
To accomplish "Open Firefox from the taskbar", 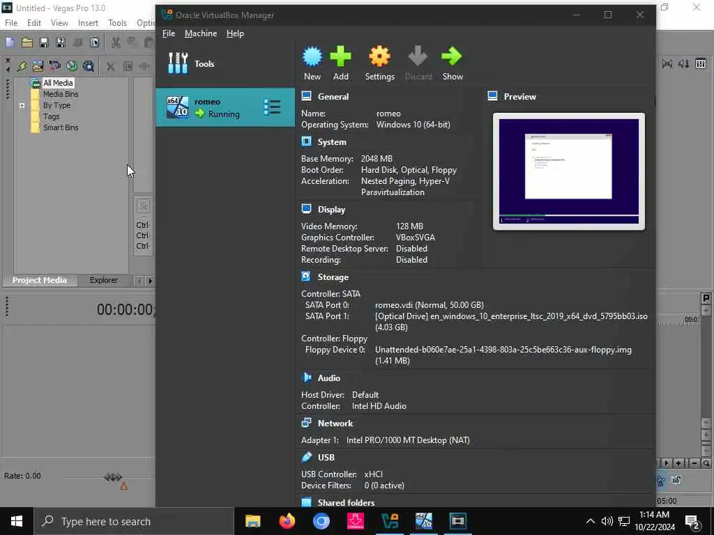I will [x=287, y=521].
